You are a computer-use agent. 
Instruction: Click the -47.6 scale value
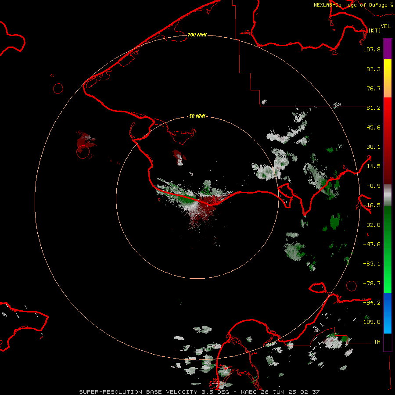tap(372, 244)
